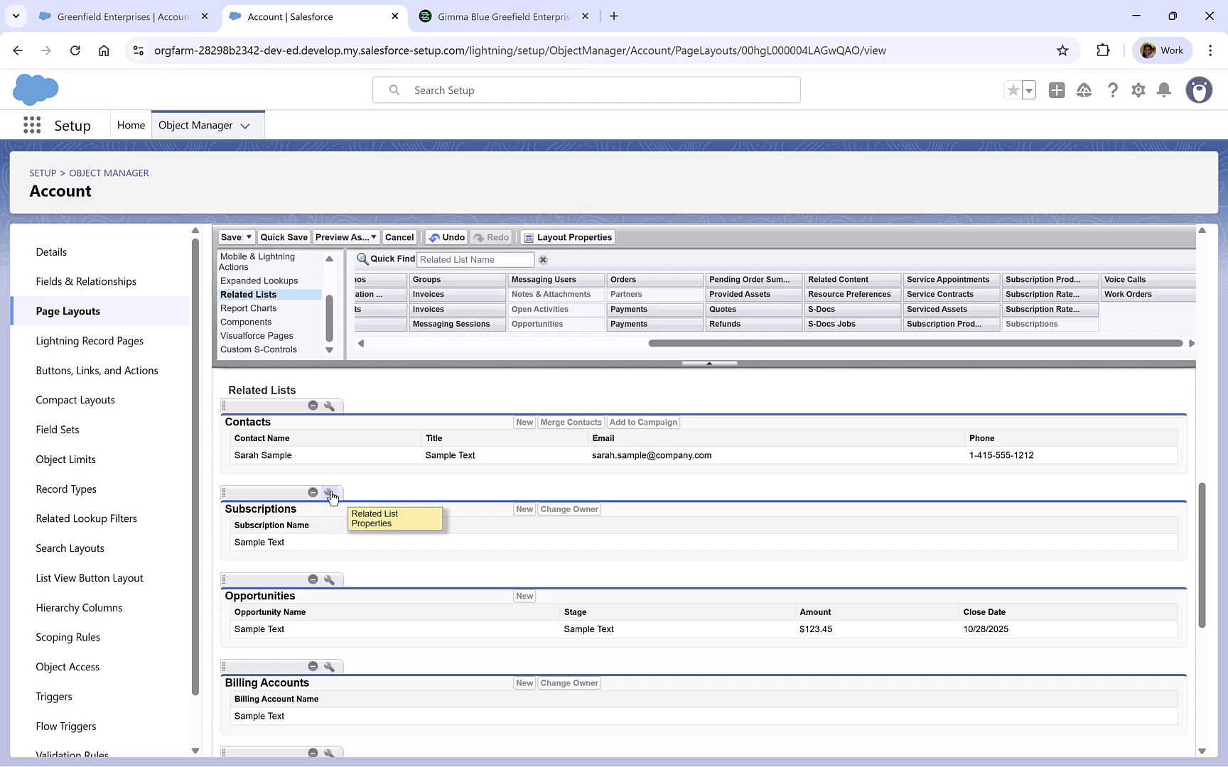Open the Setup notifications bell
Screen dimensions: 1228x767
click(x=1164, y=90)
